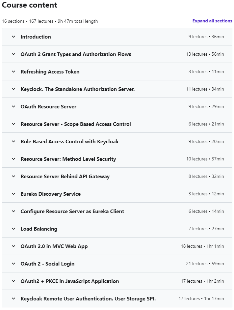
Task: Toggle Scope Based Access Control chevron
Action: (x=13, y=124)
